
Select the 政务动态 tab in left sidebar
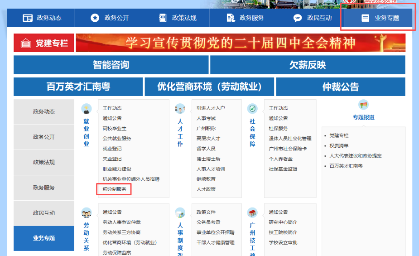(44, 112)
